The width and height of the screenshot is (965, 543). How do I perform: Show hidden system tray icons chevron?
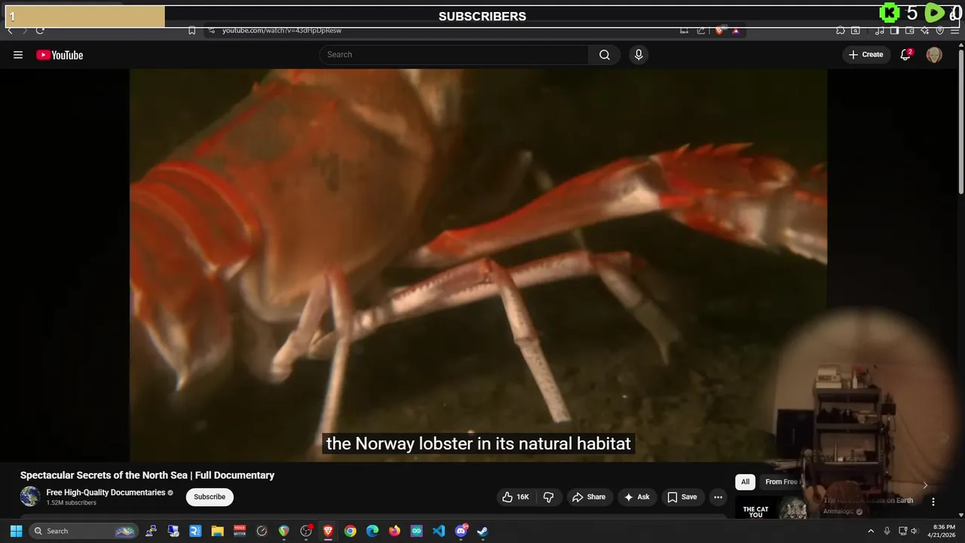pos(871,531)
